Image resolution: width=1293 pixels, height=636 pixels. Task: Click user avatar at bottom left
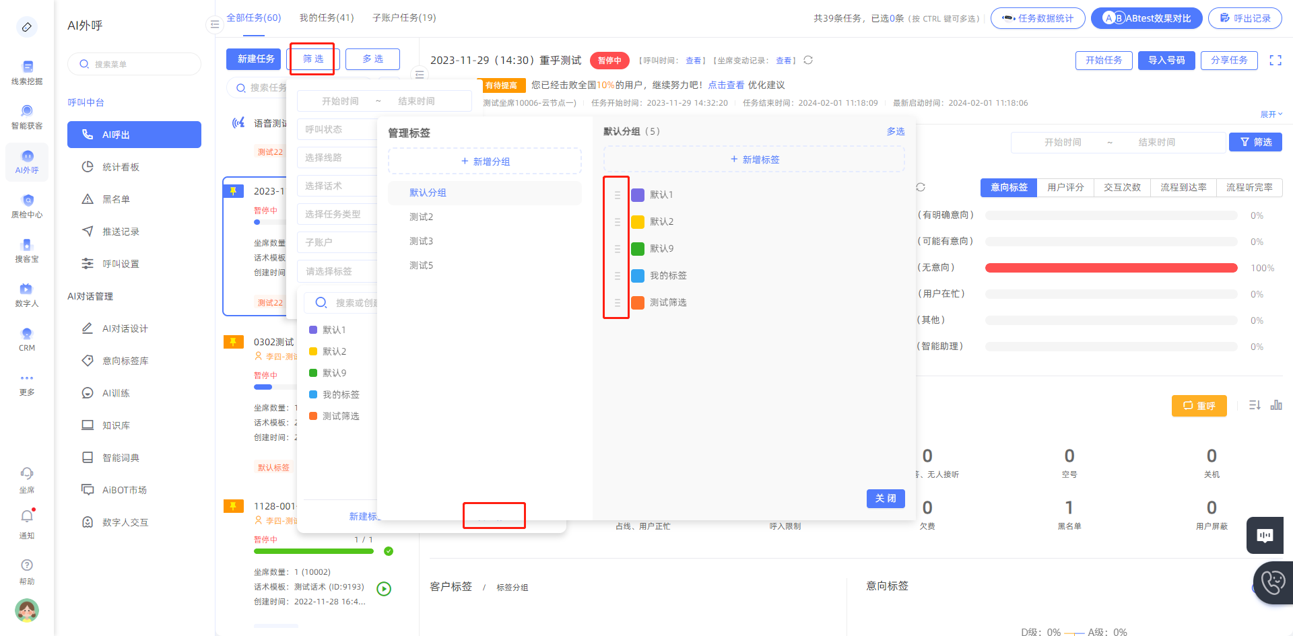(27, 610)
